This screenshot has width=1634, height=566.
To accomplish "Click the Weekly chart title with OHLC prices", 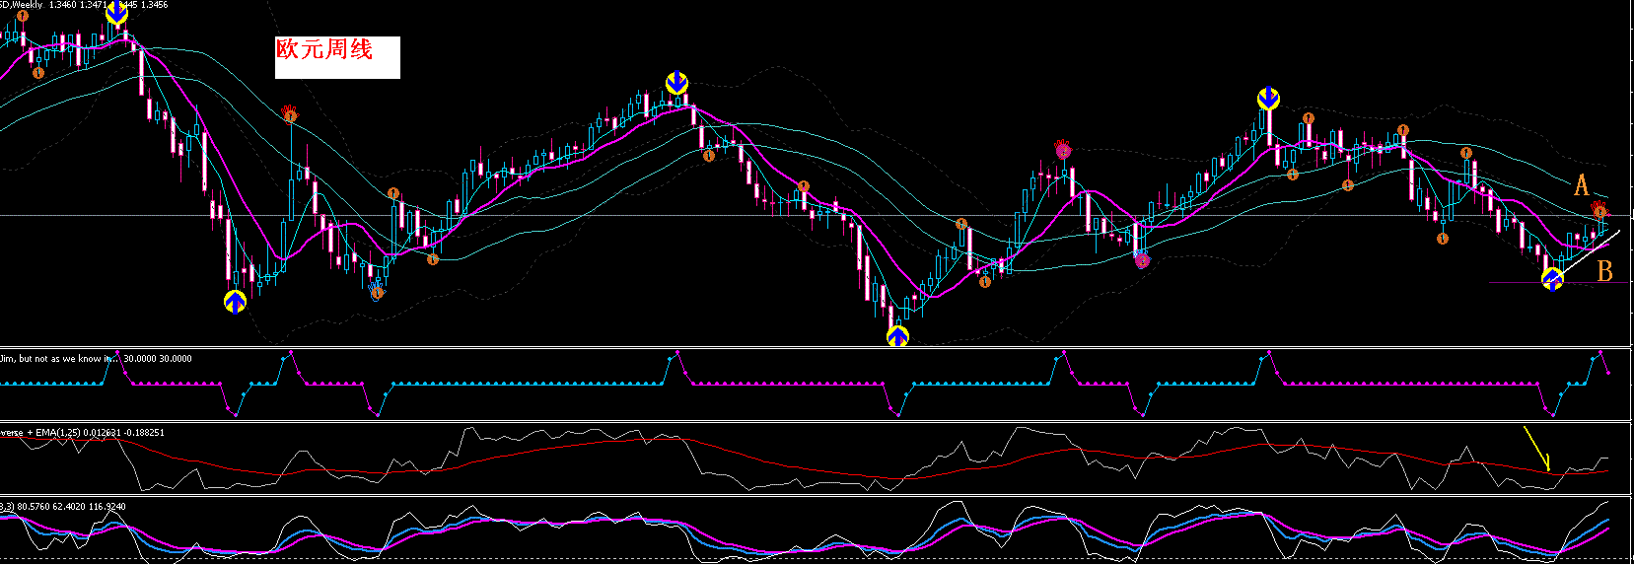I will pyautogui.click(x=84, y=5).
